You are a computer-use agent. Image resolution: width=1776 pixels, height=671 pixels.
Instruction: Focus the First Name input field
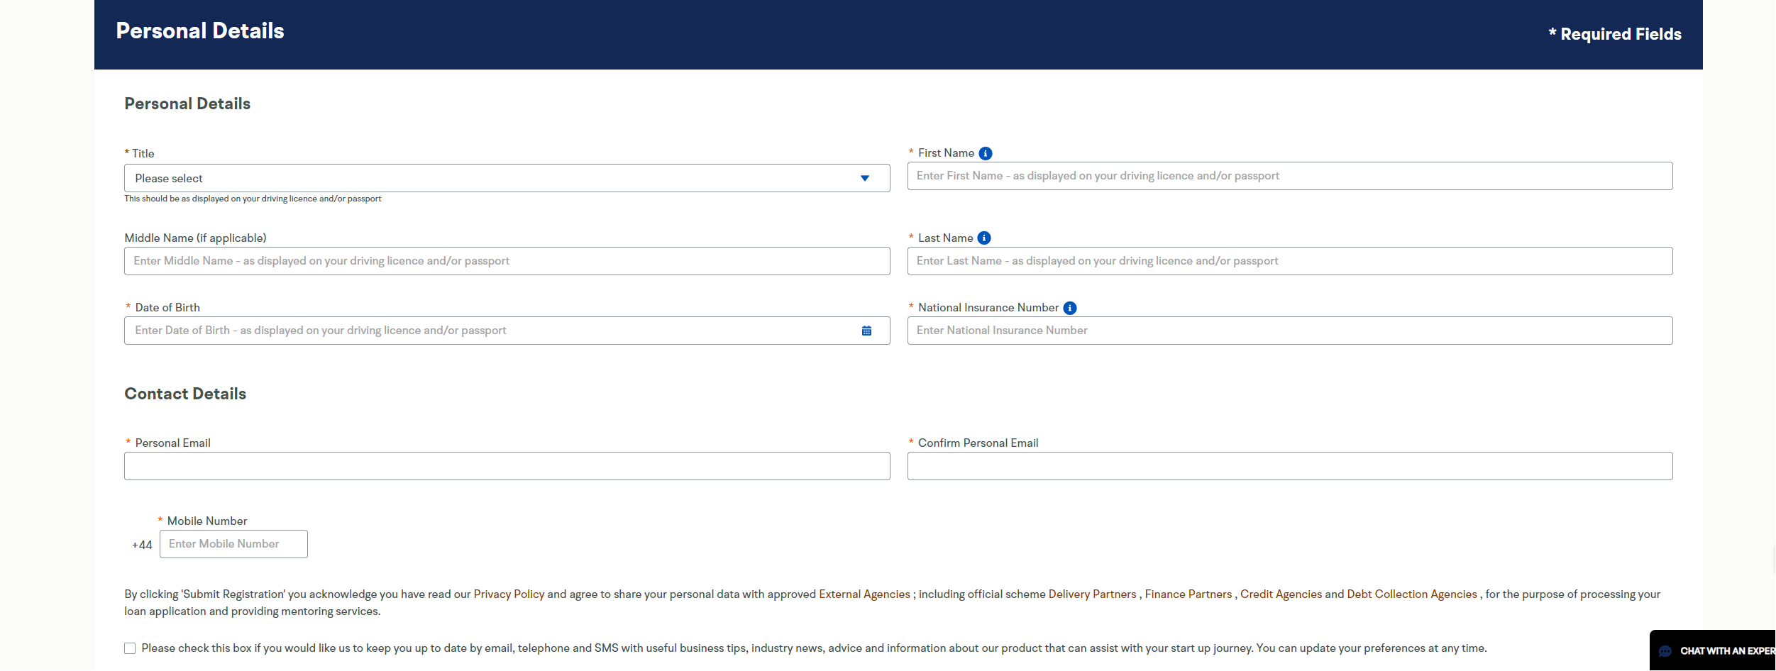pos(1289,176)
